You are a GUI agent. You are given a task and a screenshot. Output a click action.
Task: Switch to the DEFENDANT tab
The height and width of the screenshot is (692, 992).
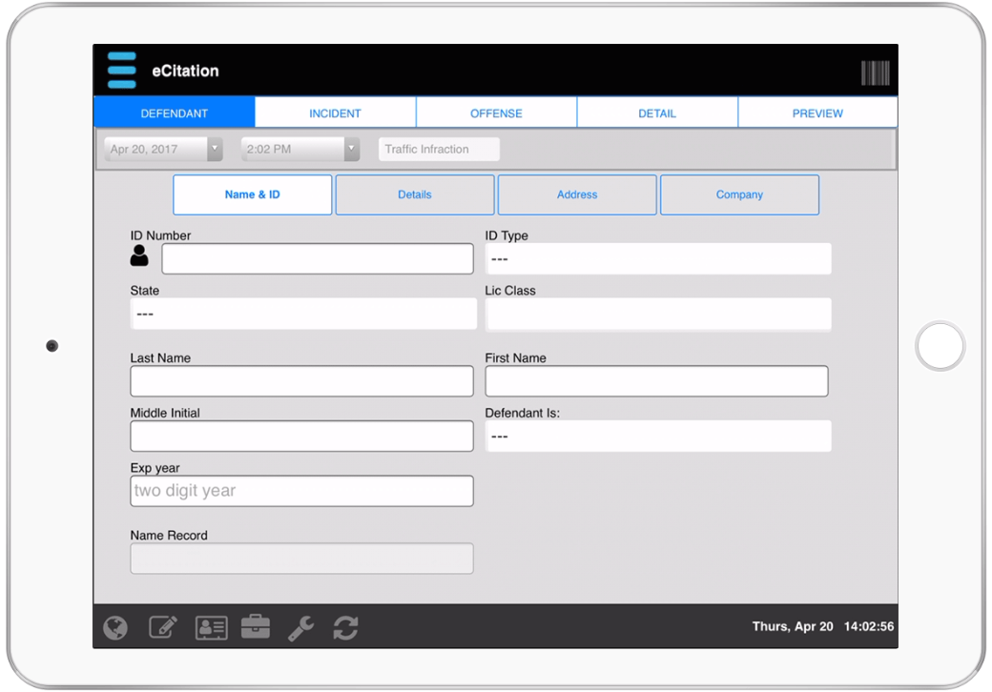(174, 113)
